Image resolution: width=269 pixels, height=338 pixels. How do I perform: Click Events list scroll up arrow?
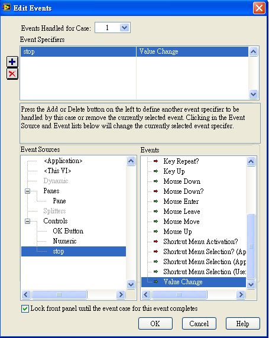(251, 162)
